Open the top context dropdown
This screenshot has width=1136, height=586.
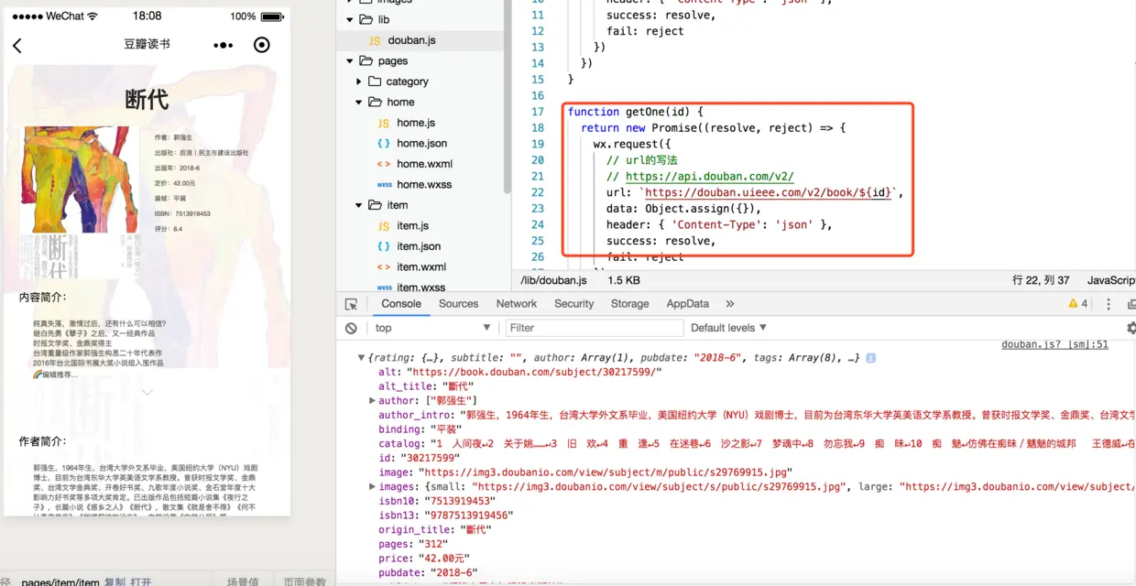[x=433, y=328]
